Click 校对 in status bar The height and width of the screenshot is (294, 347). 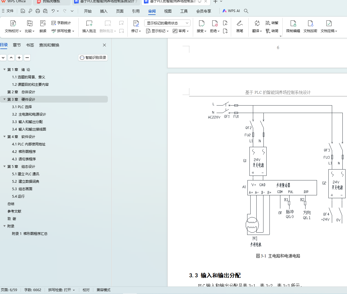point(86,290)
